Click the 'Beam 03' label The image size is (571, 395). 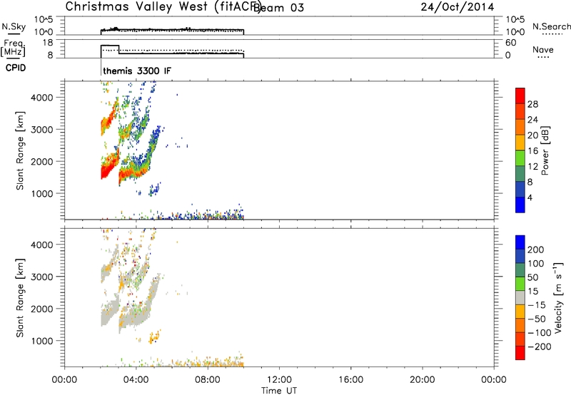[x=279, y=7]
